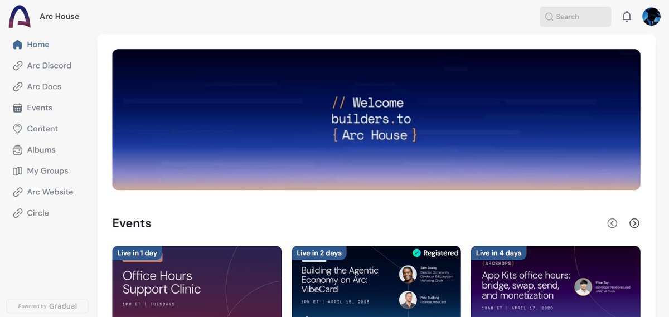669x317 pixels.
Task: Open App Kits office hours event card
Action: (556, 281)
